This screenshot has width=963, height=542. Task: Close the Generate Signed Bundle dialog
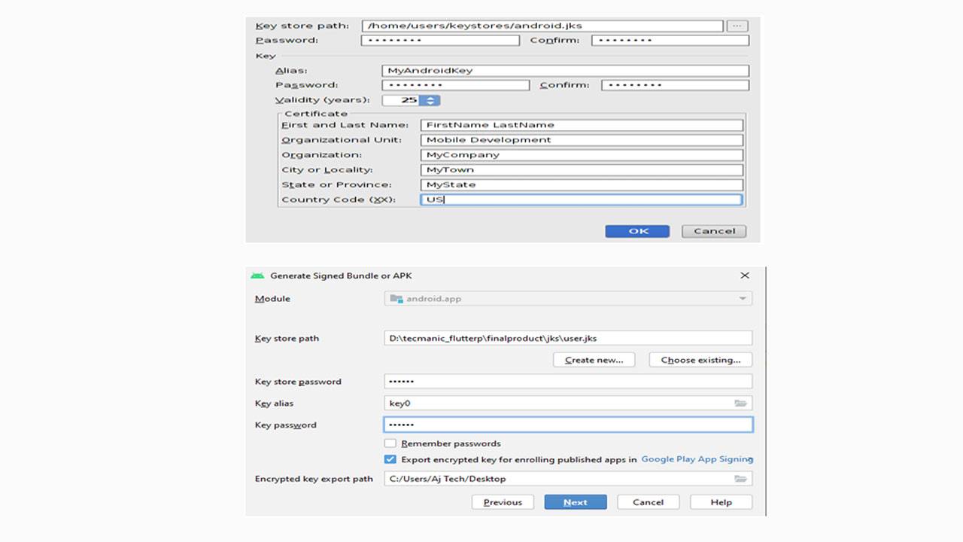[745, 276]
